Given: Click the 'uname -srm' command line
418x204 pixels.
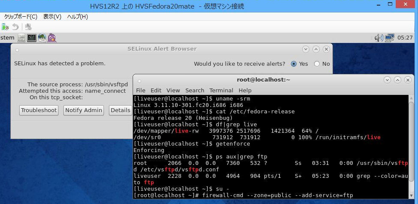Looking at the screenshot, I should [x=192, y=99].
